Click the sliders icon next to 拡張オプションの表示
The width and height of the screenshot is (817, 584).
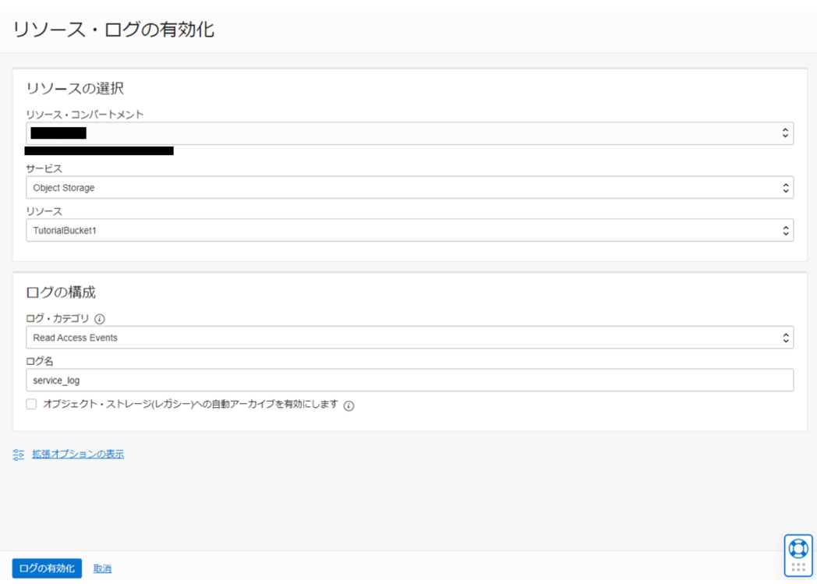click(19, 454)
